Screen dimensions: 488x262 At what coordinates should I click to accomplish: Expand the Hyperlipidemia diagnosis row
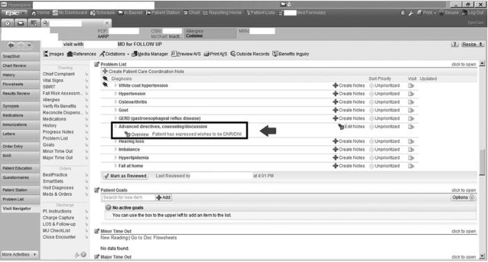[x=116, y=157]
